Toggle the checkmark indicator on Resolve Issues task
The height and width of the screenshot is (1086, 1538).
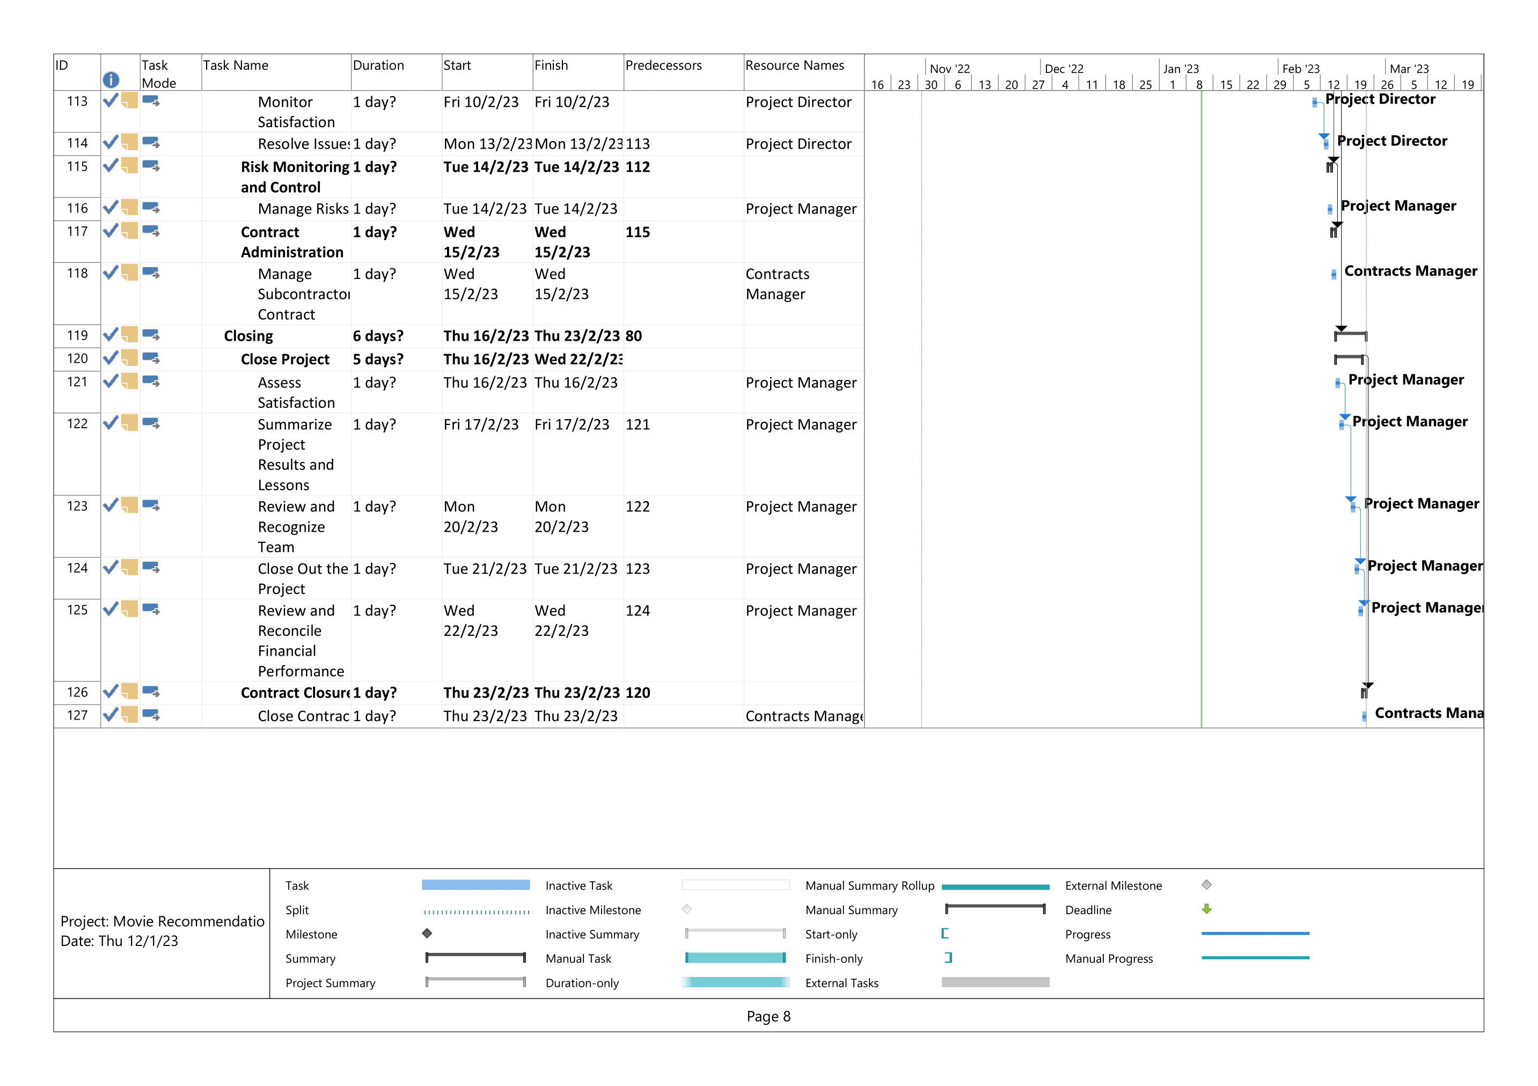tap(111, 143)
